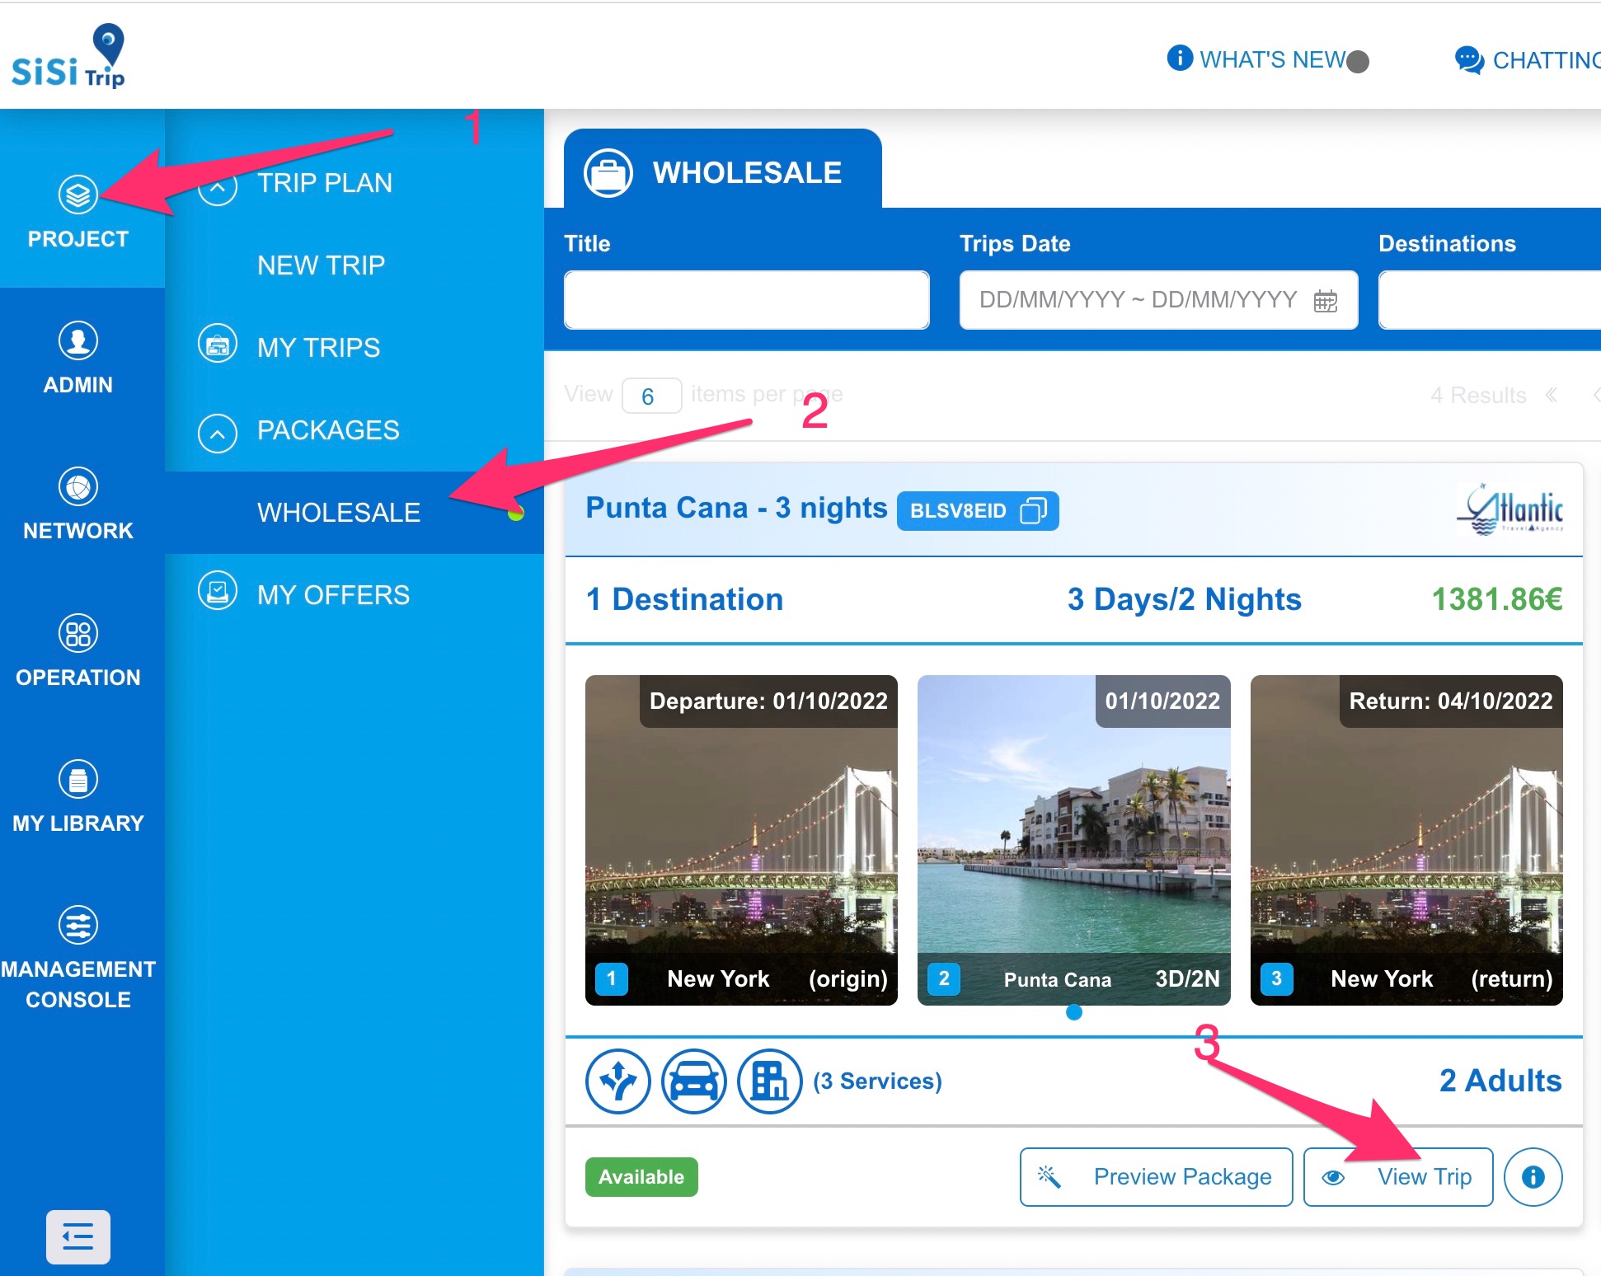Focus the Destinations filter field
This screenshot has height=1276, width=1601.
pos(1490,300)
